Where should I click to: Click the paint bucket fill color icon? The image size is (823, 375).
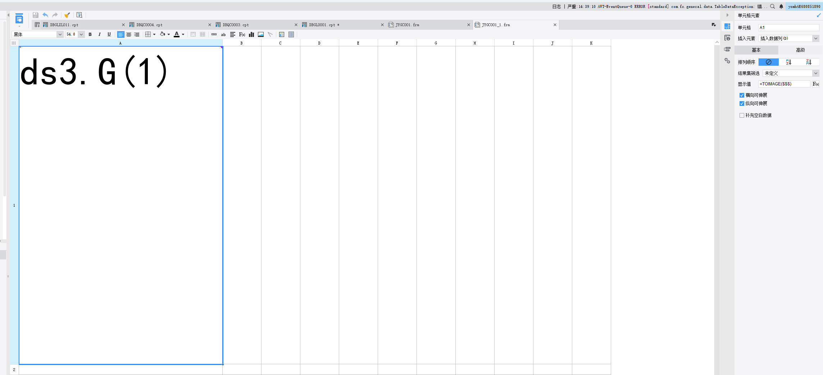(x=163, y=34)
